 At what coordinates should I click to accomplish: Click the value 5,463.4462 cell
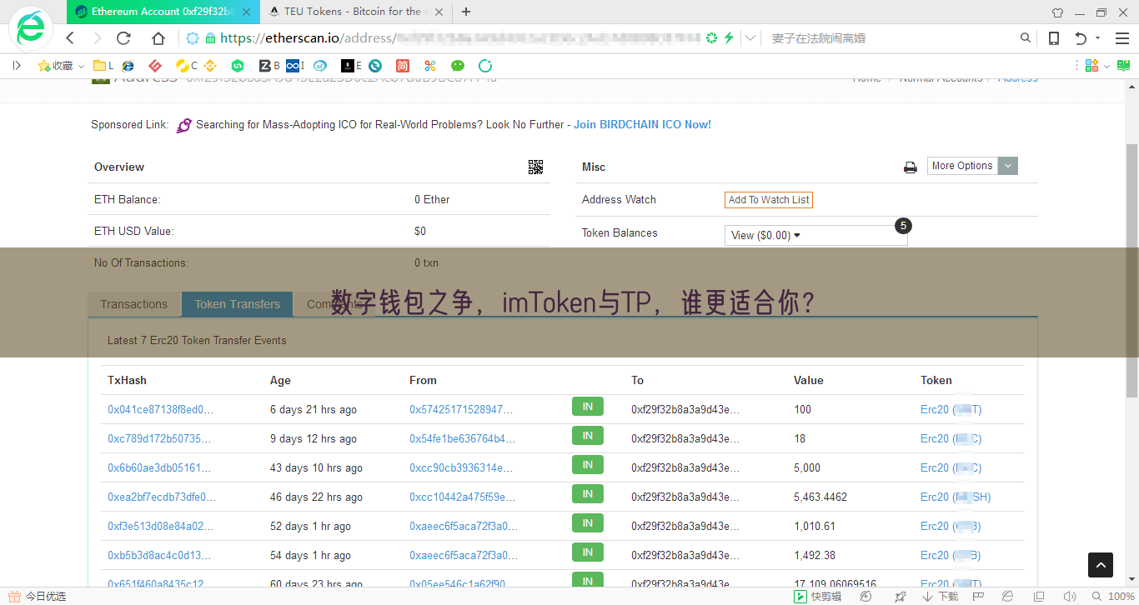pyautogui.click(x=820, y=497)
